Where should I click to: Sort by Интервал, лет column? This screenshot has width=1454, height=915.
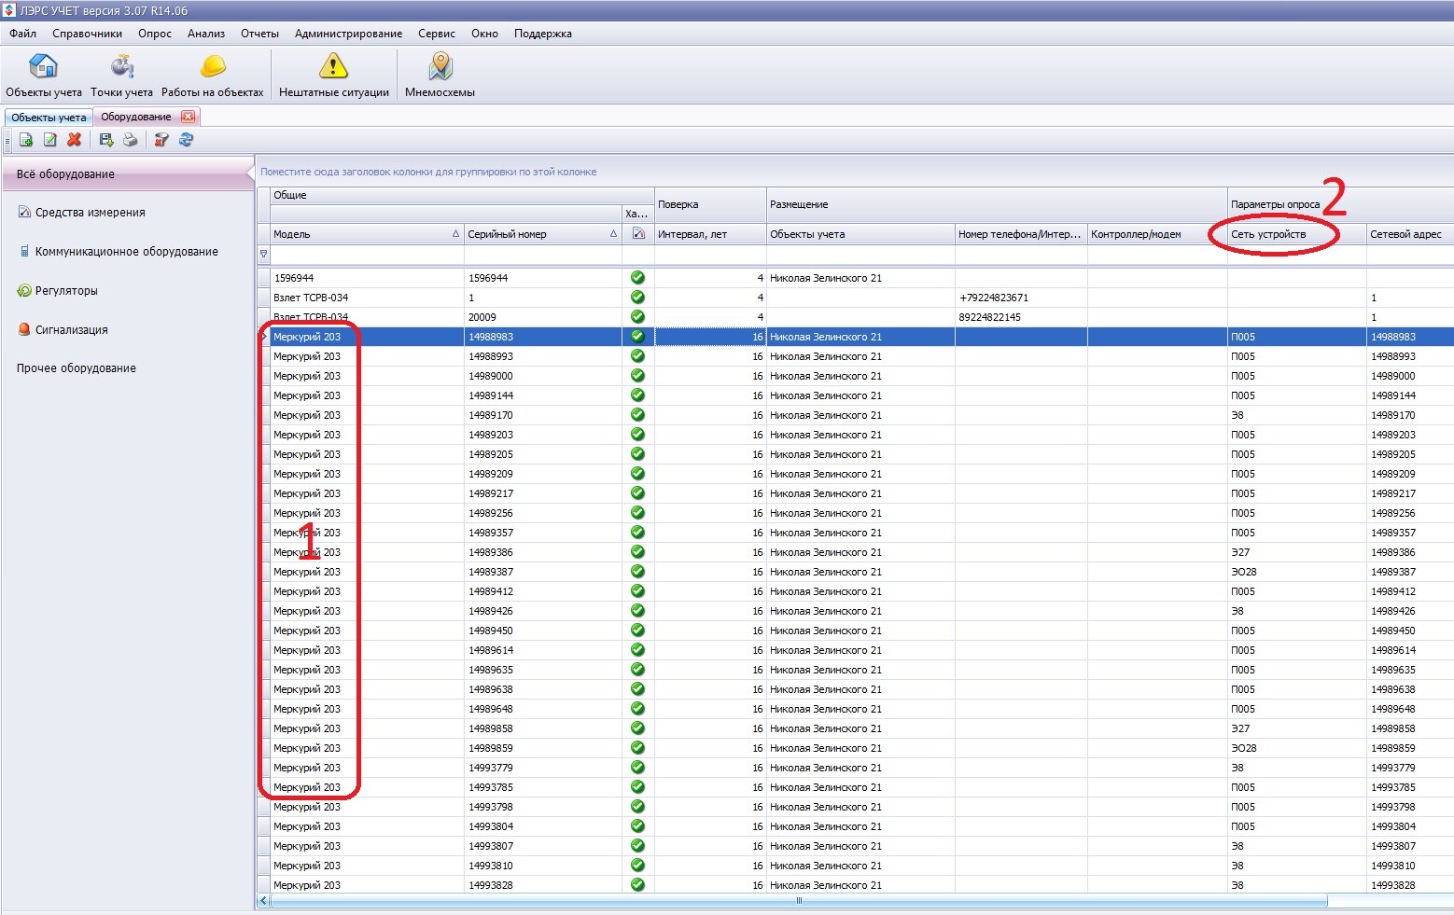710,234
